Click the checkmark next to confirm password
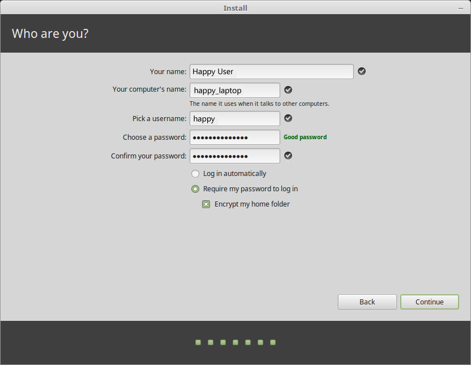This screenshot has height=365, width=471. (288, 155)
